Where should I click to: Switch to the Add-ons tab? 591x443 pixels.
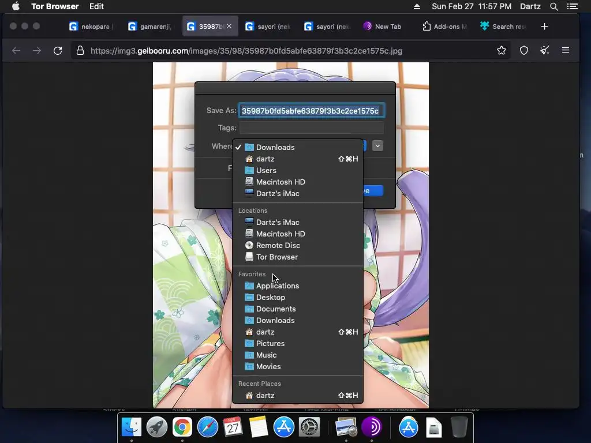445,27
